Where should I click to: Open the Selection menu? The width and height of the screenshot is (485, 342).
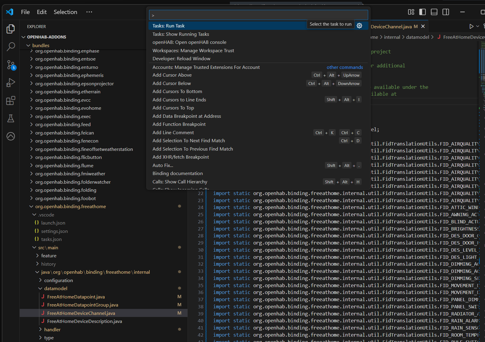pyautogui.click(x=65, y=12)
